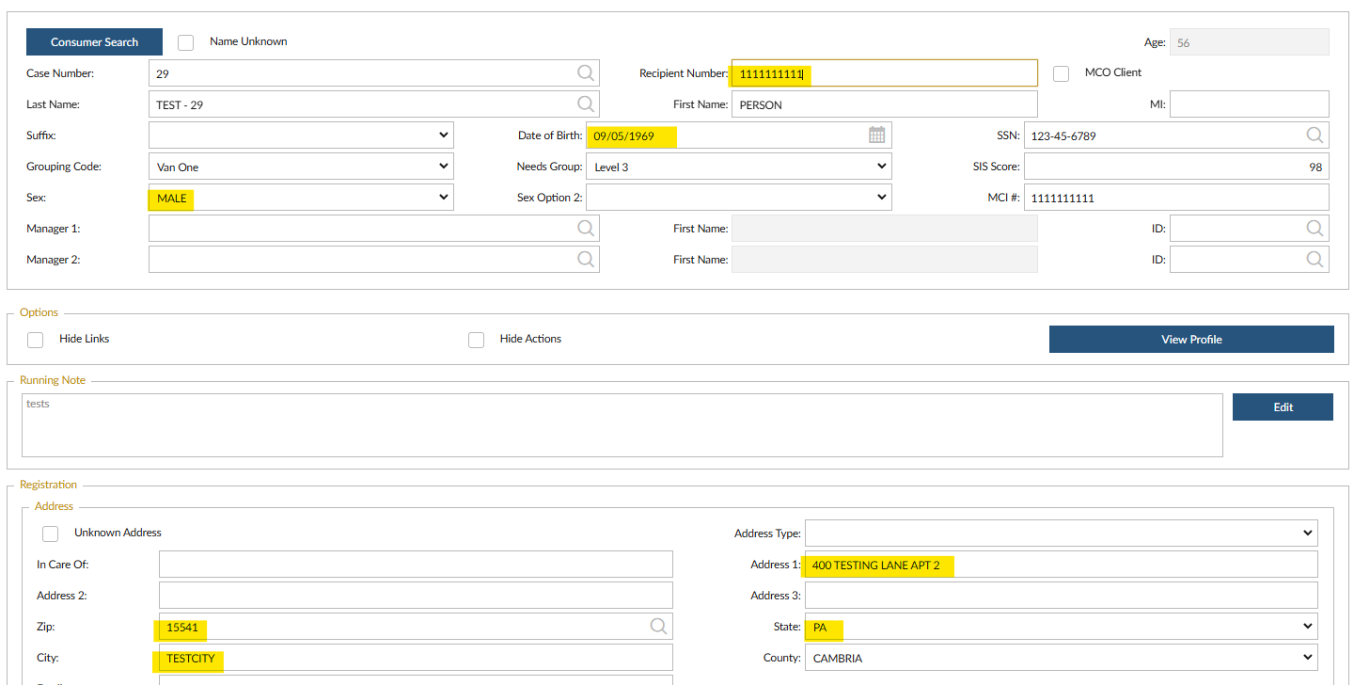Toggle the Hide Links checkbox
Viewport: 1354px width, 685px height.
click(x=36, y=340)
